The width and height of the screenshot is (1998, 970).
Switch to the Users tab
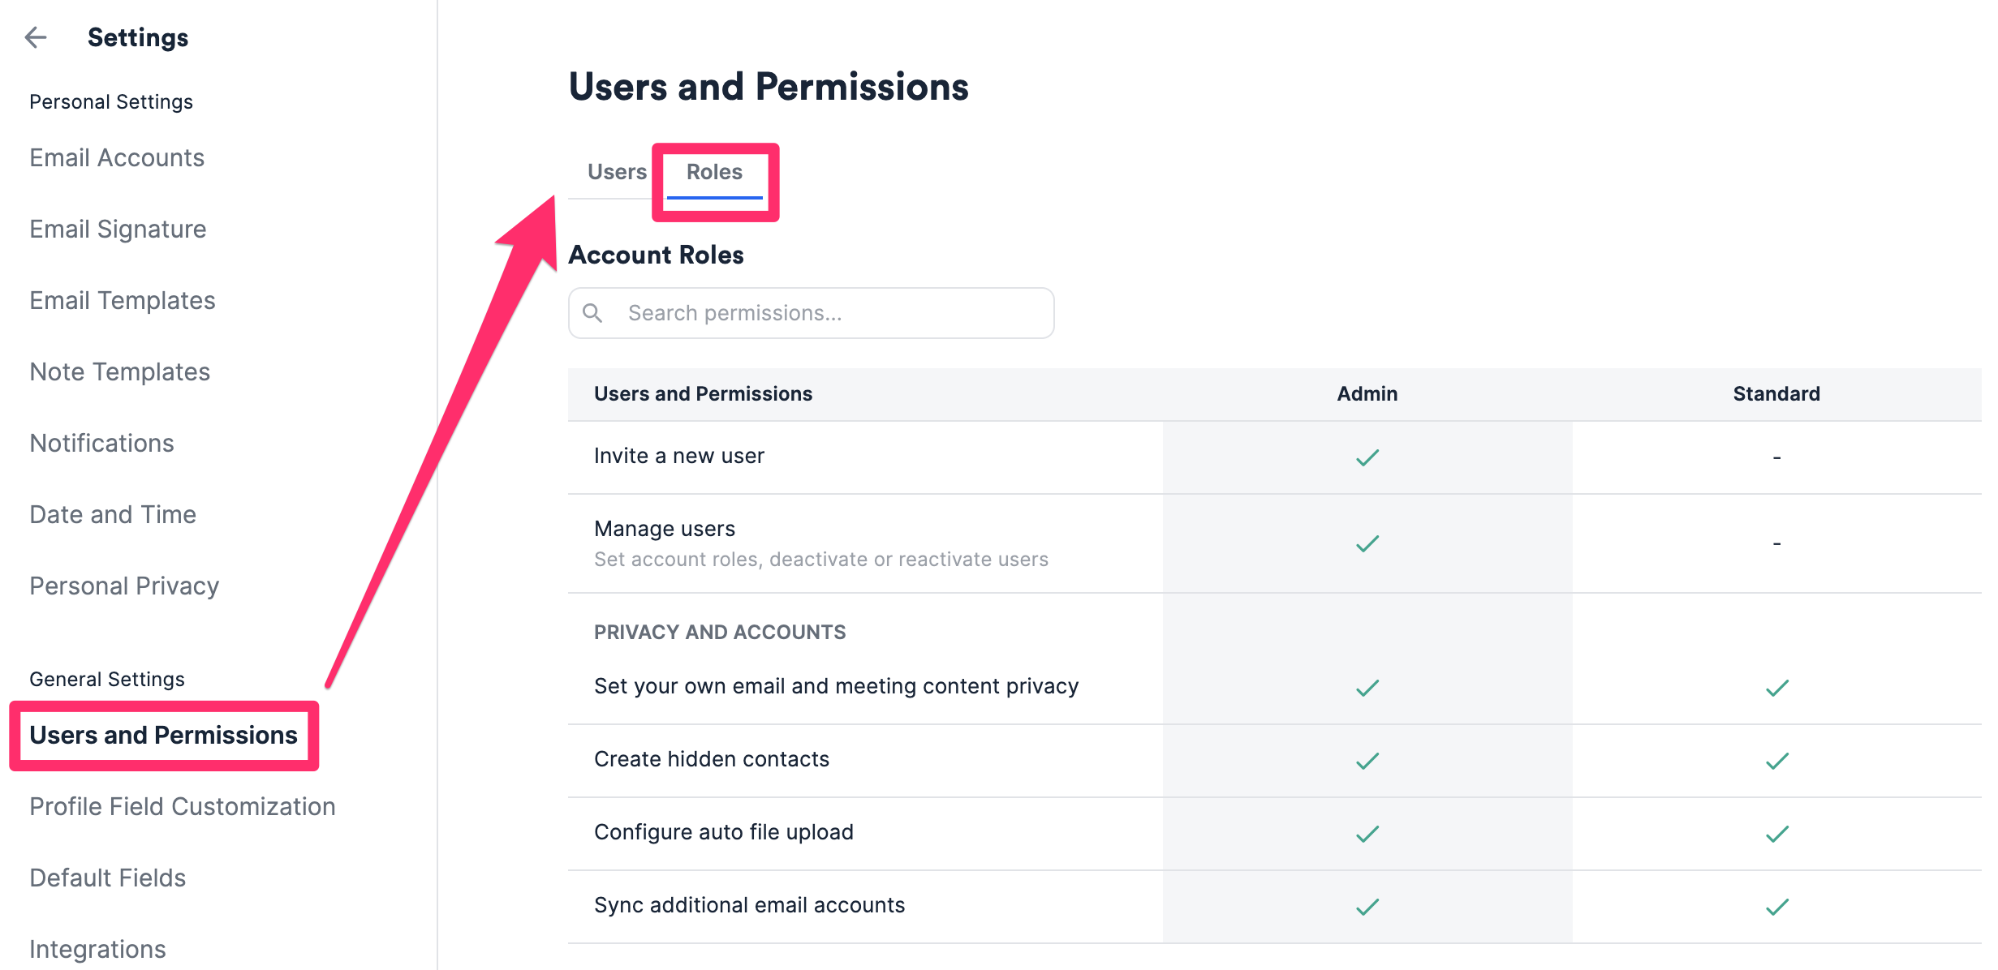[x=616, y=171]
